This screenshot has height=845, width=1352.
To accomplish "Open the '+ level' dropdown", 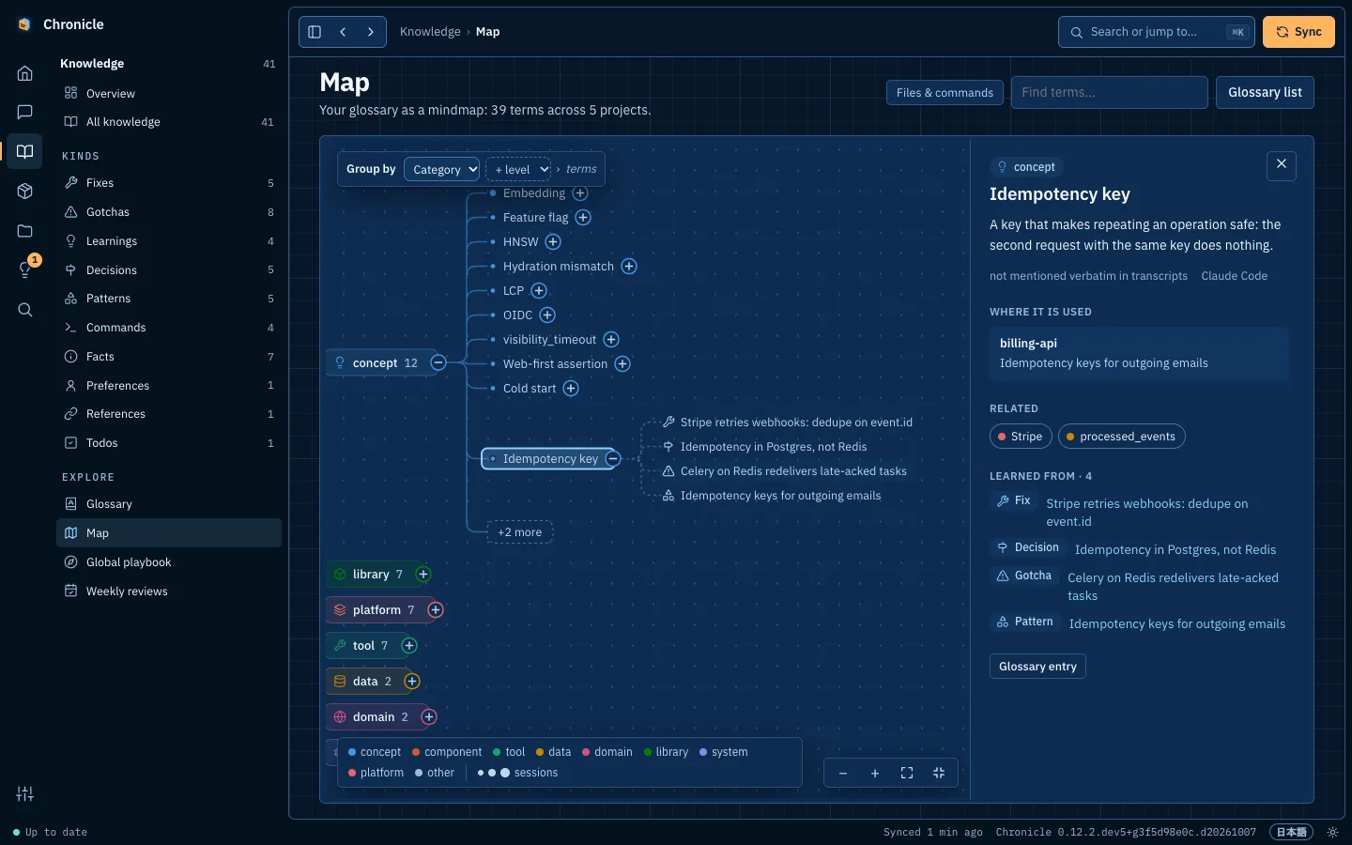I will 518,170.
